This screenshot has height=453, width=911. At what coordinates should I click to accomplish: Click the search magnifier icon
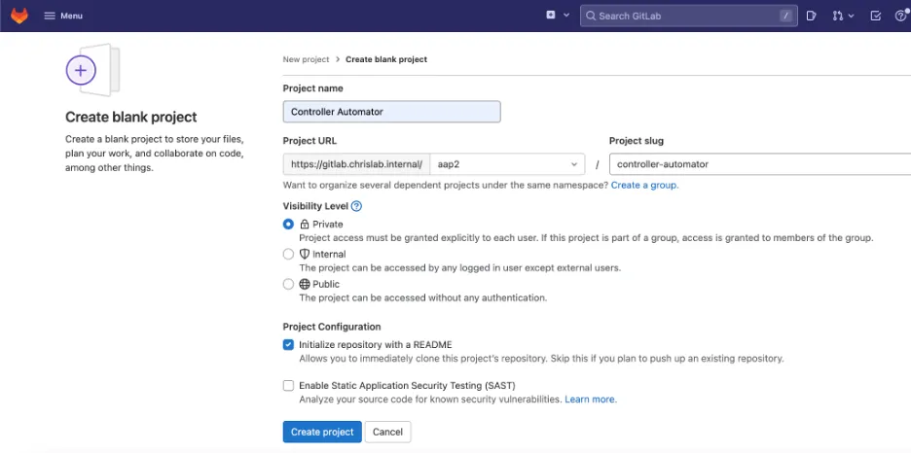(x=591, y=16)
